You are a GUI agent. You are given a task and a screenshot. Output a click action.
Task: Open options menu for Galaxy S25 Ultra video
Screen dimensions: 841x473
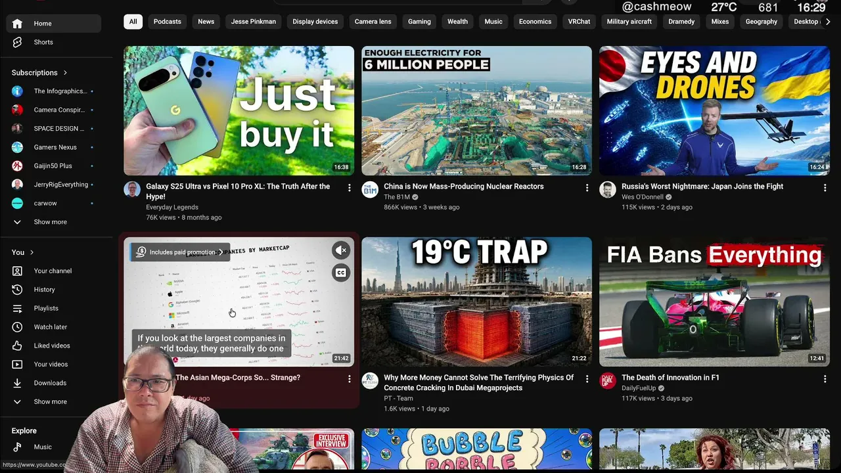click(349, 188)
